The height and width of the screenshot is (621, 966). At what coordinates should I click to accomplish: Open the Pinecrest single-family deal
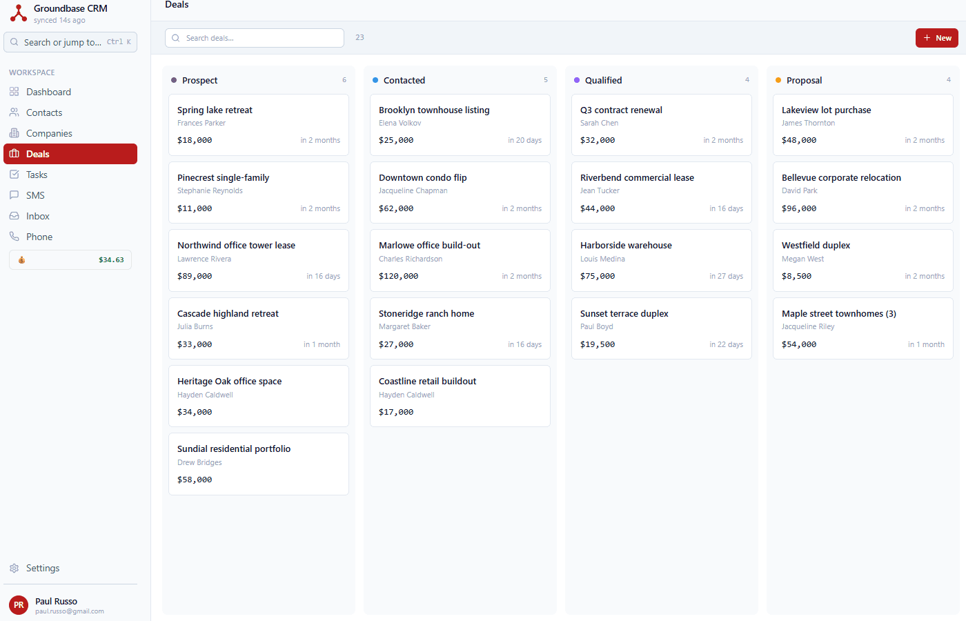click(x=259, y=193)
